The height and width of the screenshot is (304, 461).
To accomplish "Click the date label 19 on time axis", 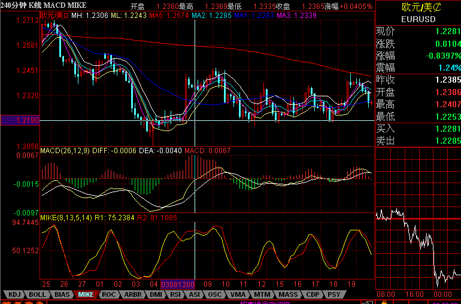I will pyautogui.click(x=351, y=284).
